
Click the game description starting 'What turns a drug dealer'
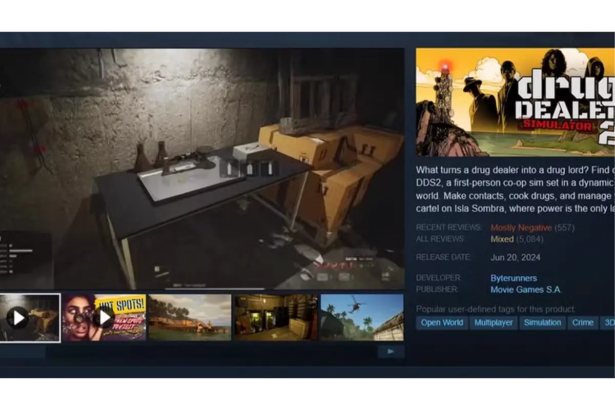pyautogui.click(x=515, y=189)
